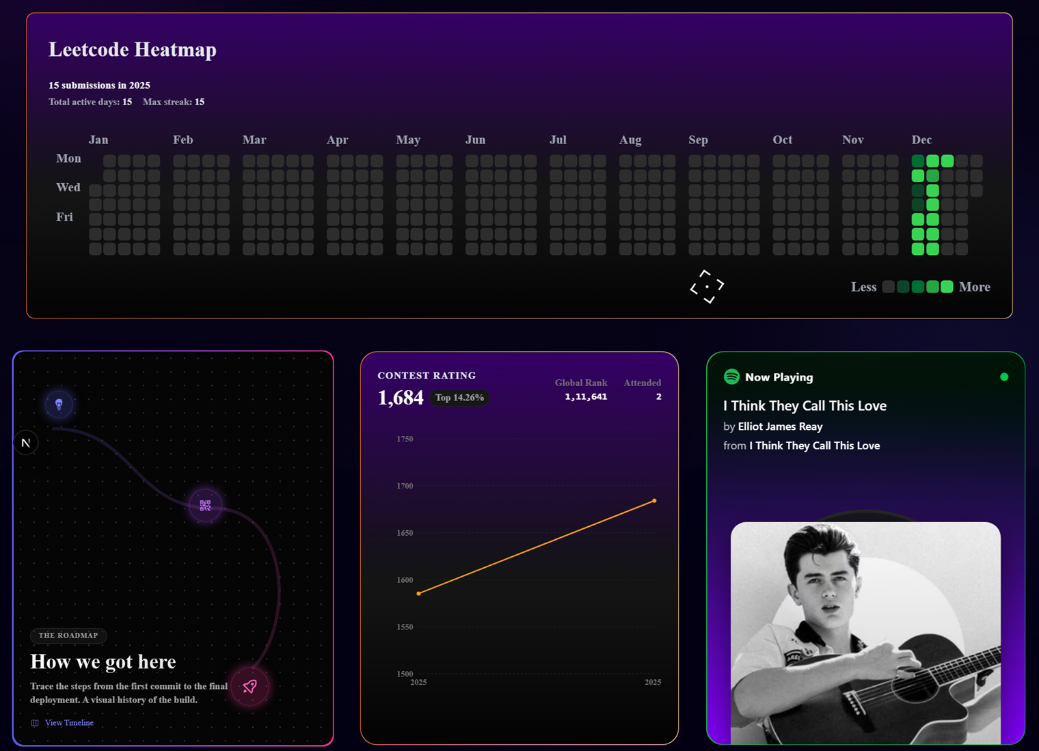Click the rocket launch node on the roadmap
1039x751 pixels.
(249, 686)
